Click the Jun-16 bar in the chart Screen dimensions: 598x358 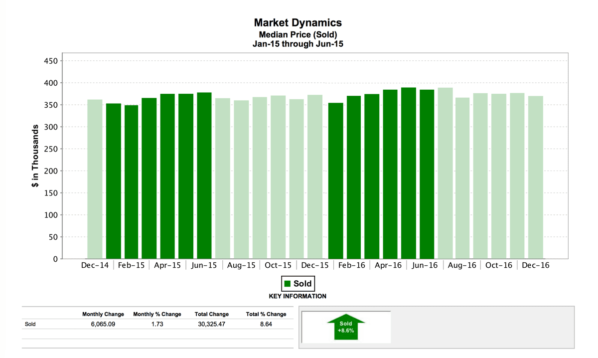427,175
